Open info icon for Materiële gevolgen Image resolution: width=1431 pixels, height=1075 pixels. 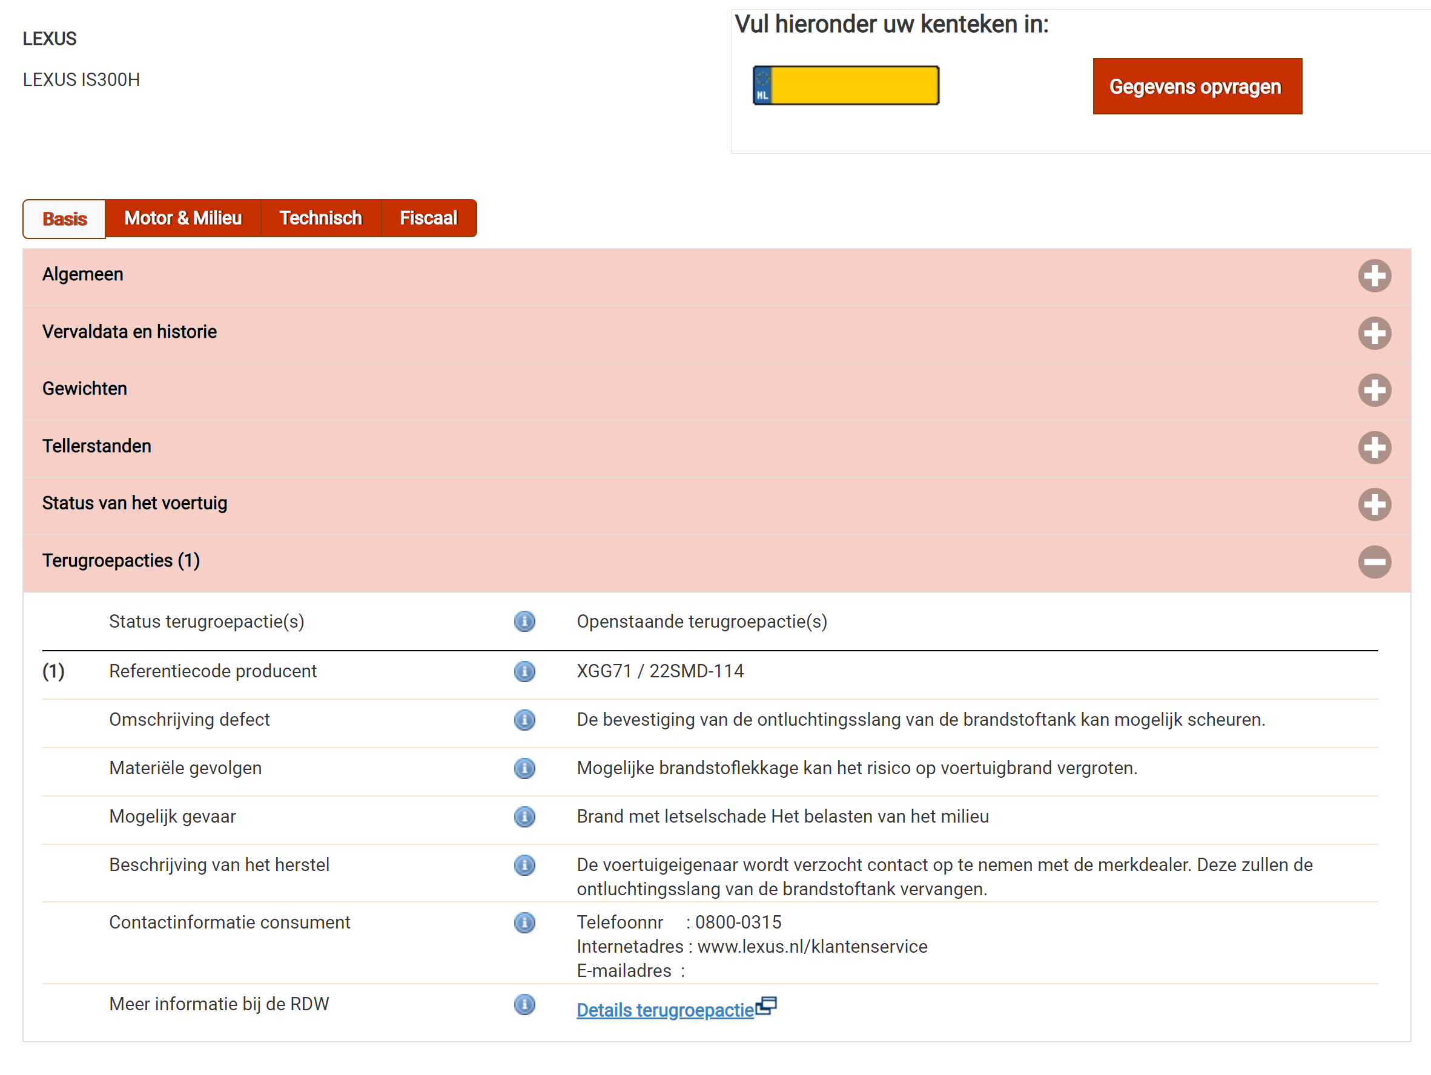pos(524,768)
